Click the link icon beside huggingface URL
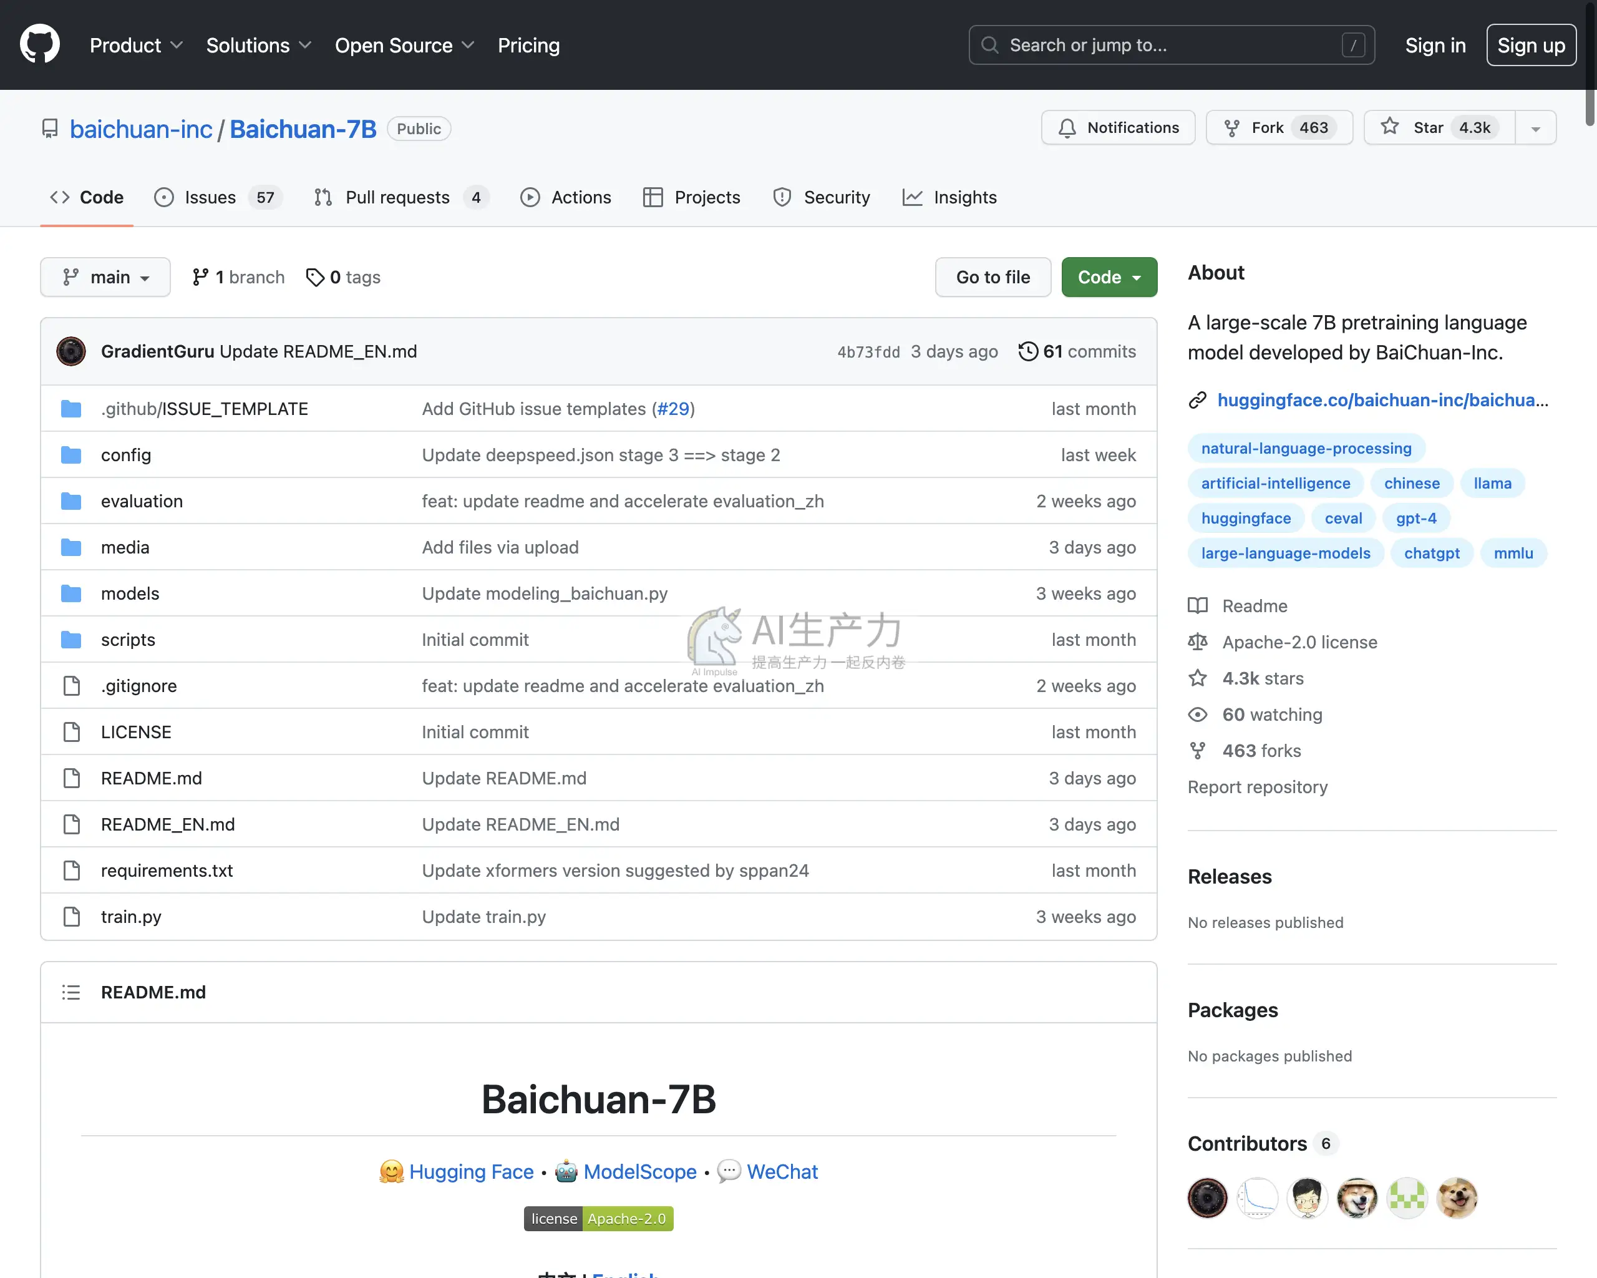This screenshot has height=1278, width=1597. click(1198, 400)
